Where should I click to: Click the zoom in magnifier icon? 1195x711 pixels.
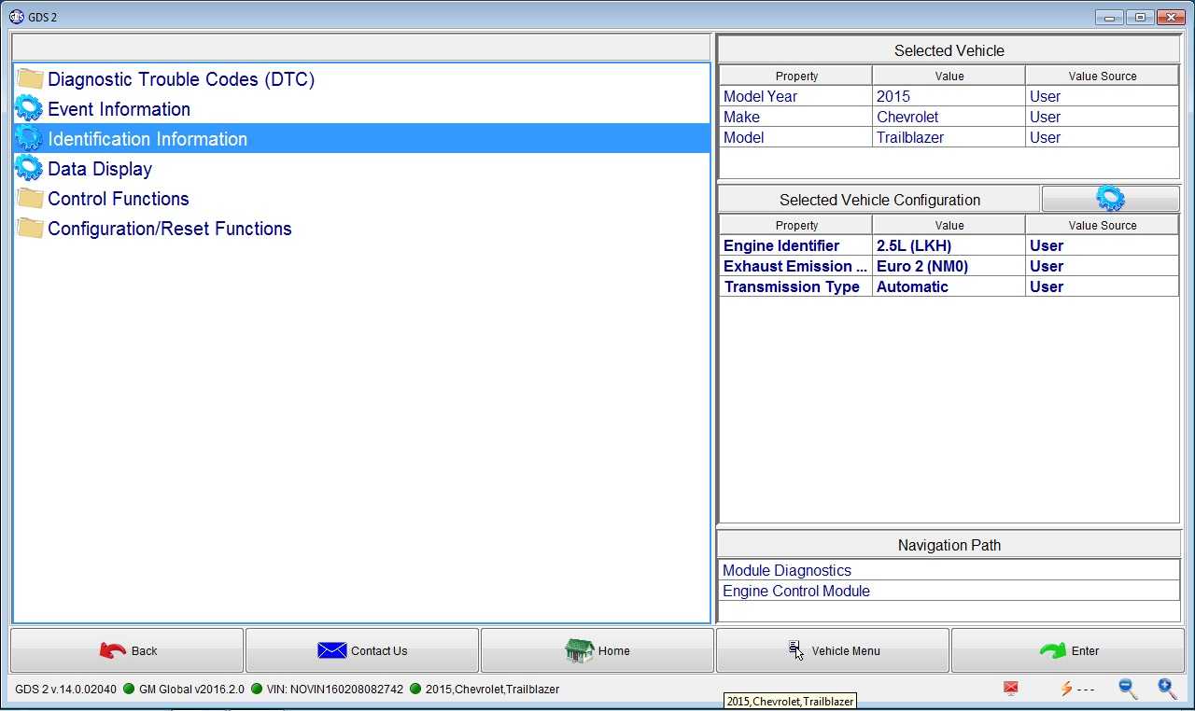pyautogui.click(x=1167, y=689)
